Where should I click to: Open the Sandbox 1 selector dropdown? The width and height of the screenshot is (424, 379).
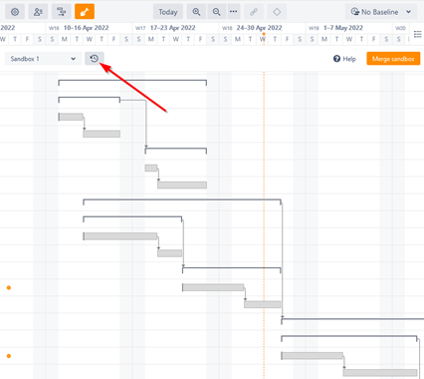click(43, 59)
